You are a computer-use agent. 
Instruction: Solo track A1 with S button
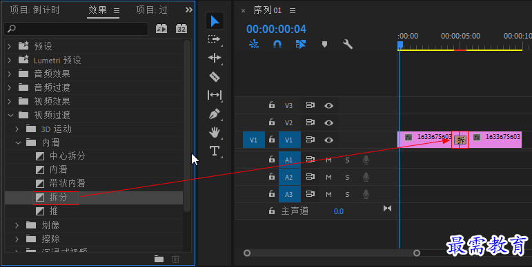pos(347,160)
